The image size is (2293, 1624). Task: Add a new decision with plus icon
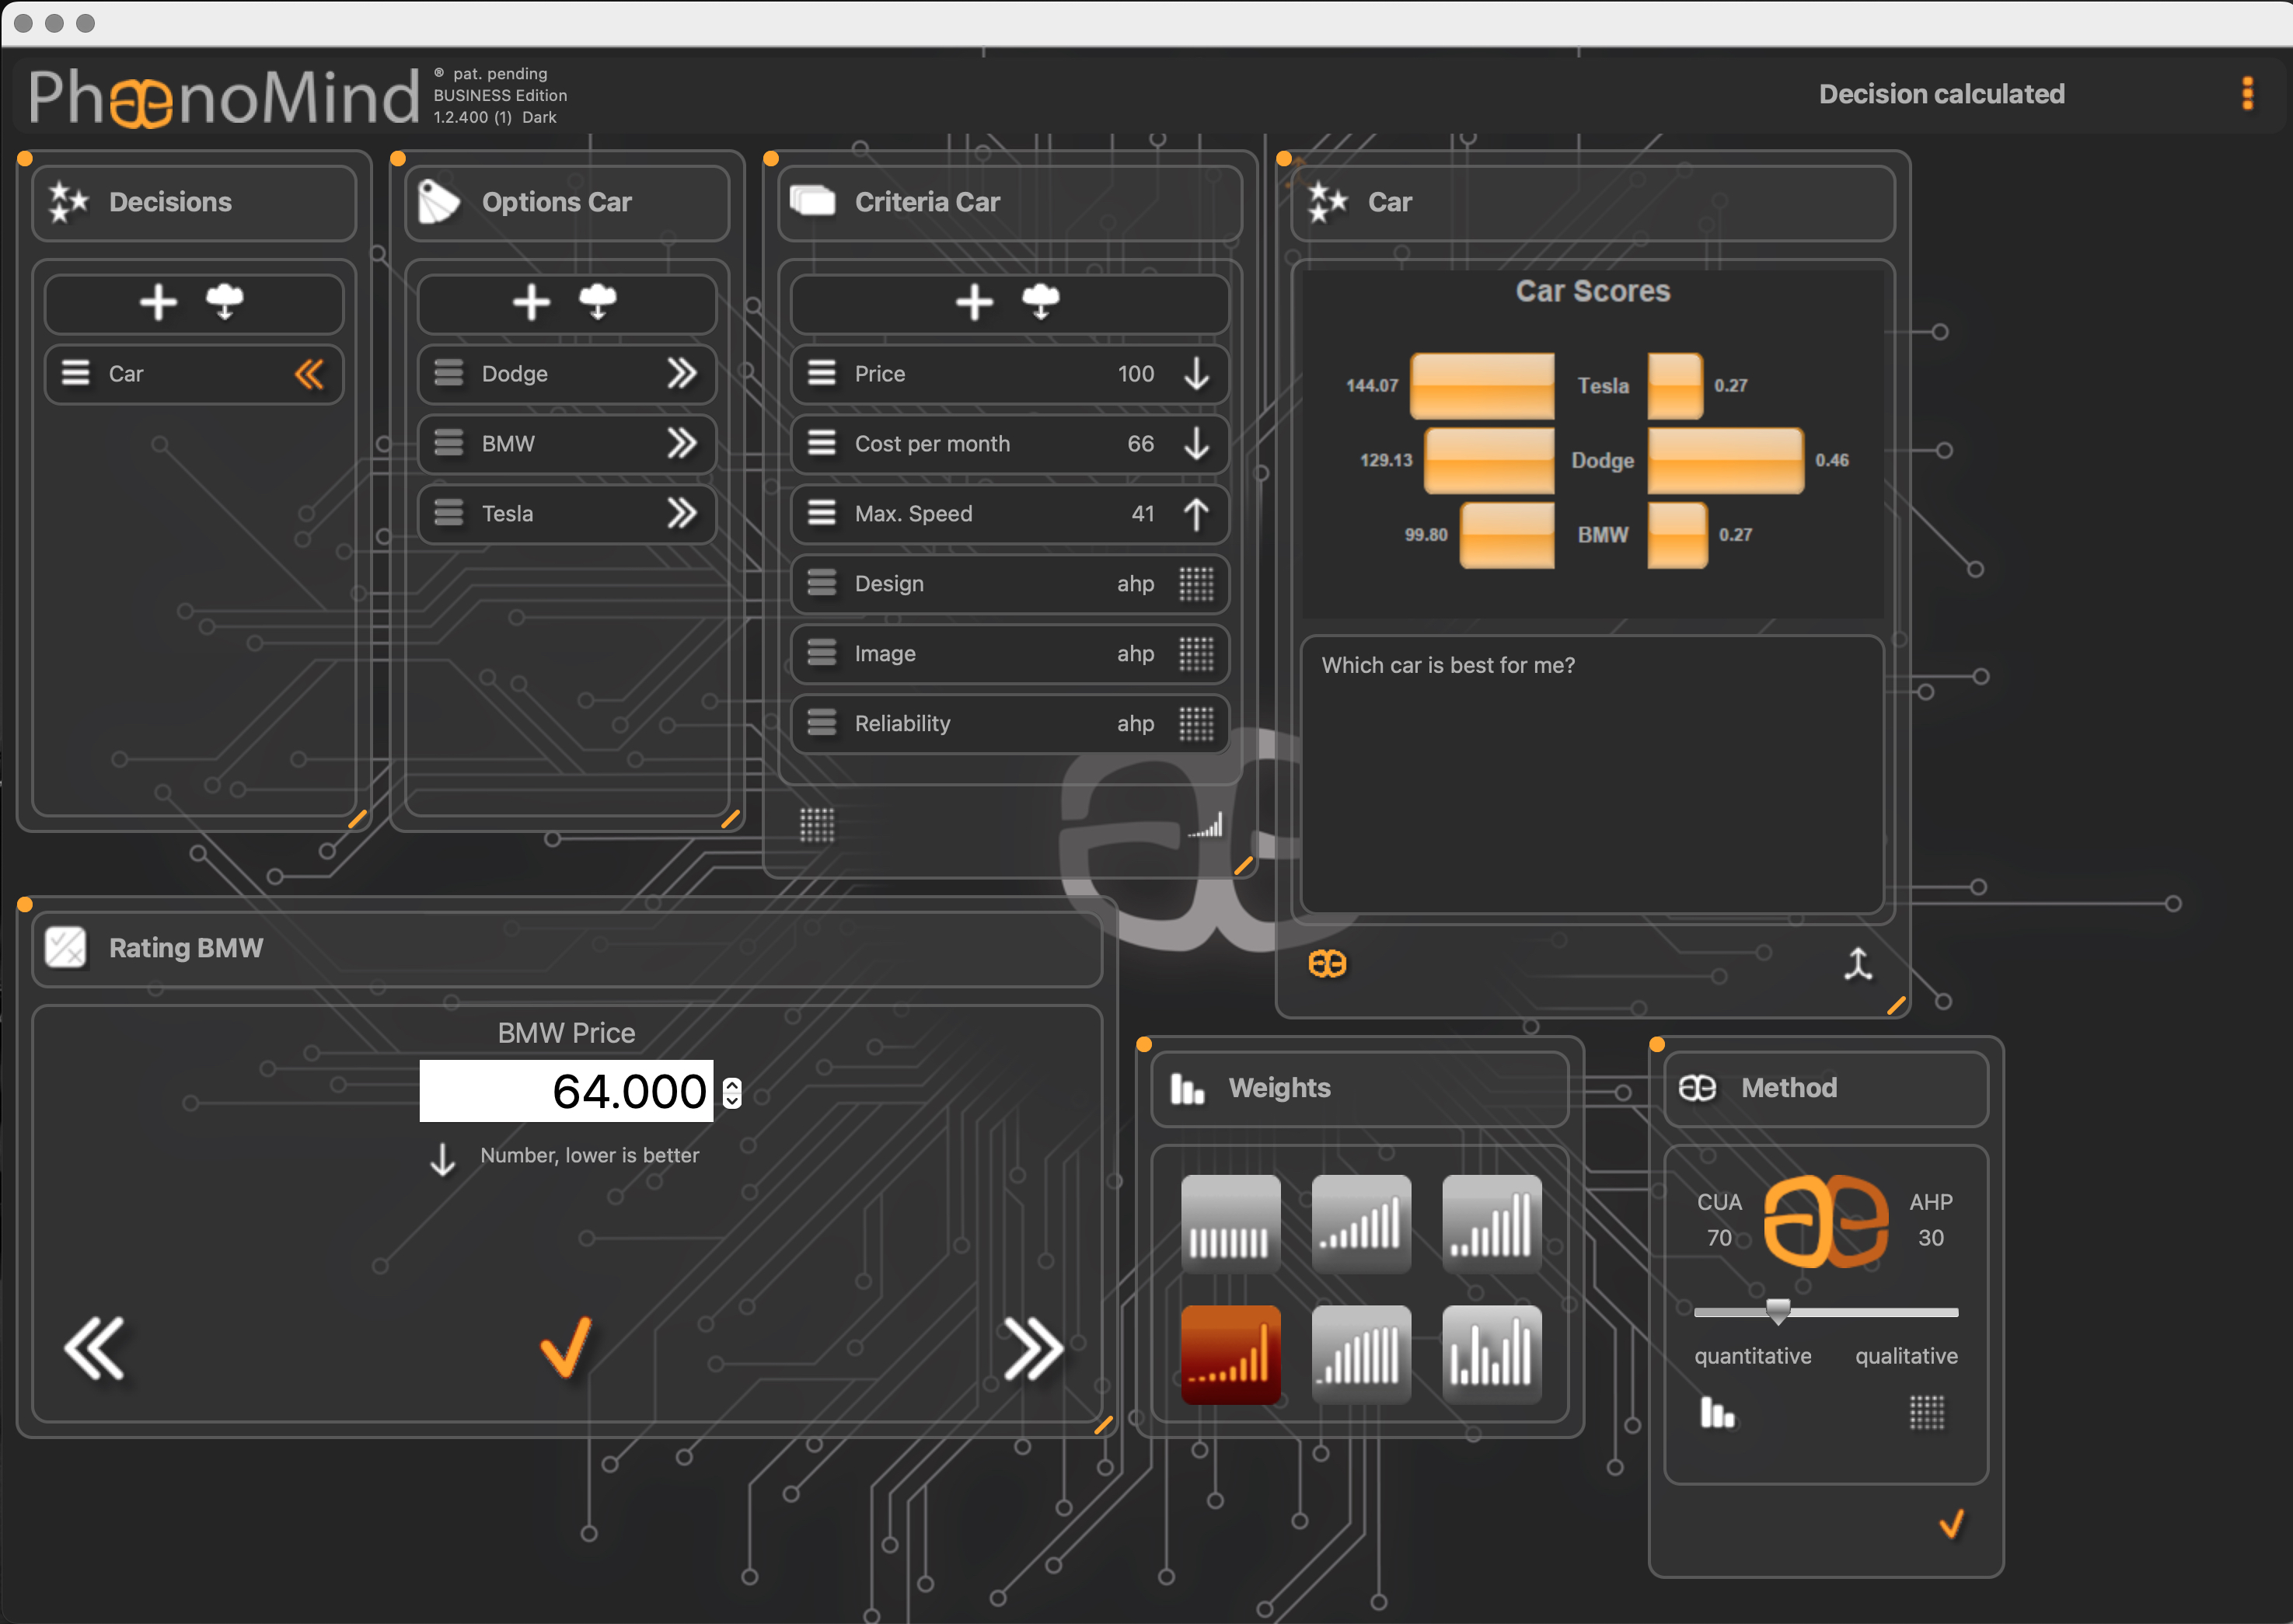[158, 302]
